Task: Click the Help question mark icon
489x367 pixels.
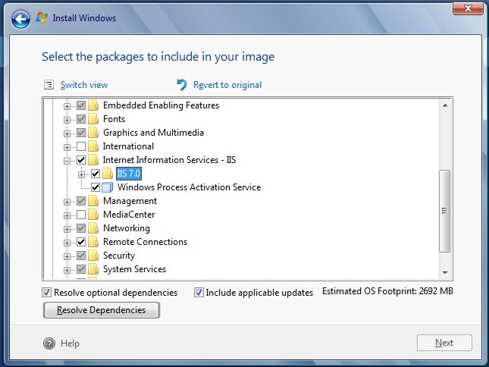Action: (49, 343)
